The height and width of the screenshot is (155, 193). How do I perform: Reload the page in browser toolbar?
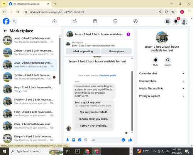(18, 12)
